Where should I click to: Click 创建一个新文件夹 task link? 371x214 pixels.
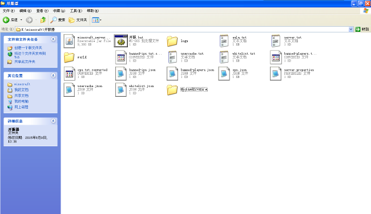[x=28, y=48]
